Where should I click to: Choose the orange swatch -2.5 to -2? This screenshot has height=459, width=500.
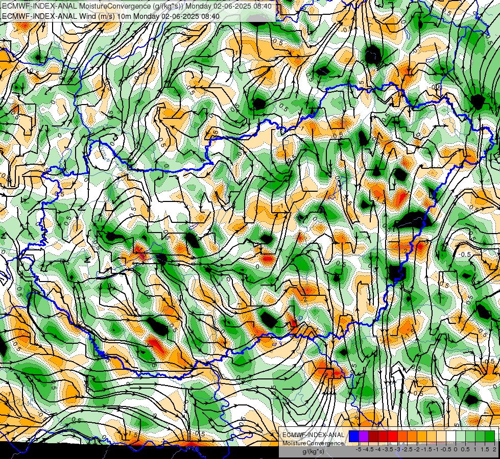click(x=412, y=437)
